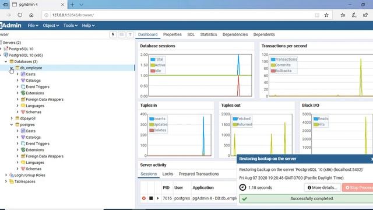Expand the Tablespaces node
The image size is (373, 210).
pyautogui.click(x=6, y=181)
